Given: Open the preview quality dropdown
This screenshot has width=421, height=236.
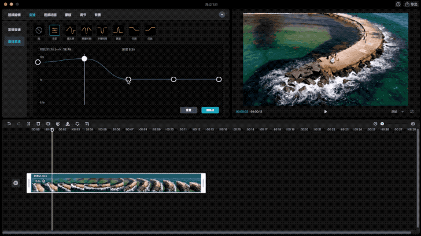Looking at the screenshot, I should pos(398,112).
